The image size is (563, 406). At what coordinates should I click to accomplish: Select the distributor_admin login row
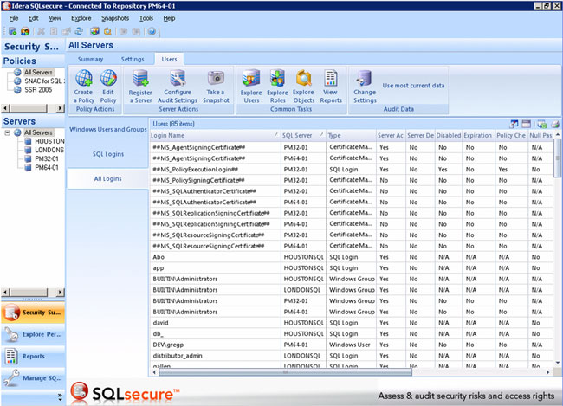coord(351,356)
